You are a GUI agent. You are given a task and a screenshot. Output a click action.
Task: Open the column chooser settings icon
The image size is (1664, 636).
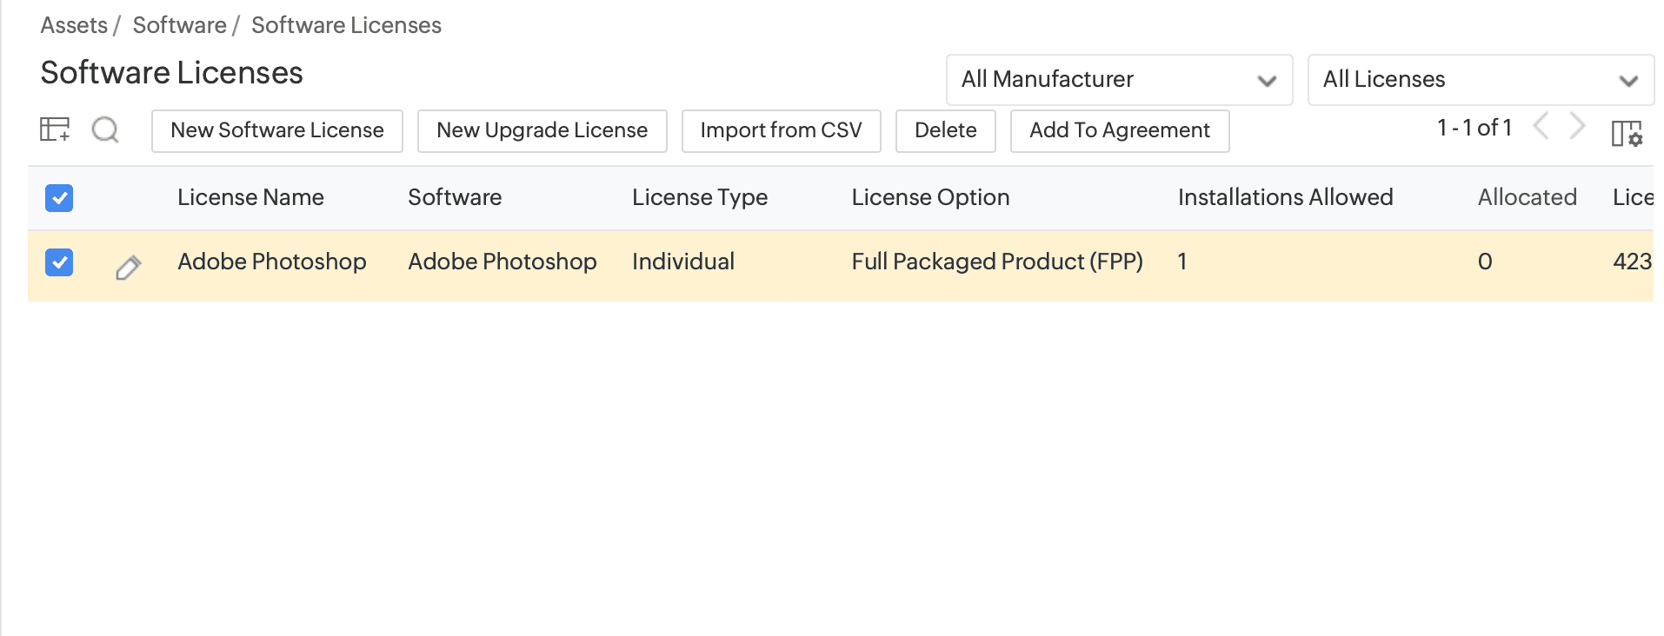click(x=1626, y=133)
